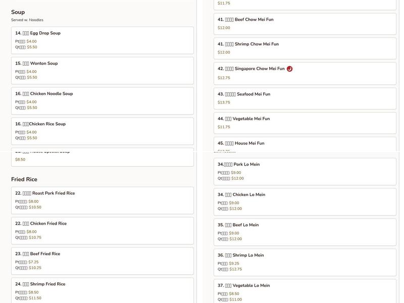
Task: Select the Chicken Rice Soup card
Action: [102, 131]
